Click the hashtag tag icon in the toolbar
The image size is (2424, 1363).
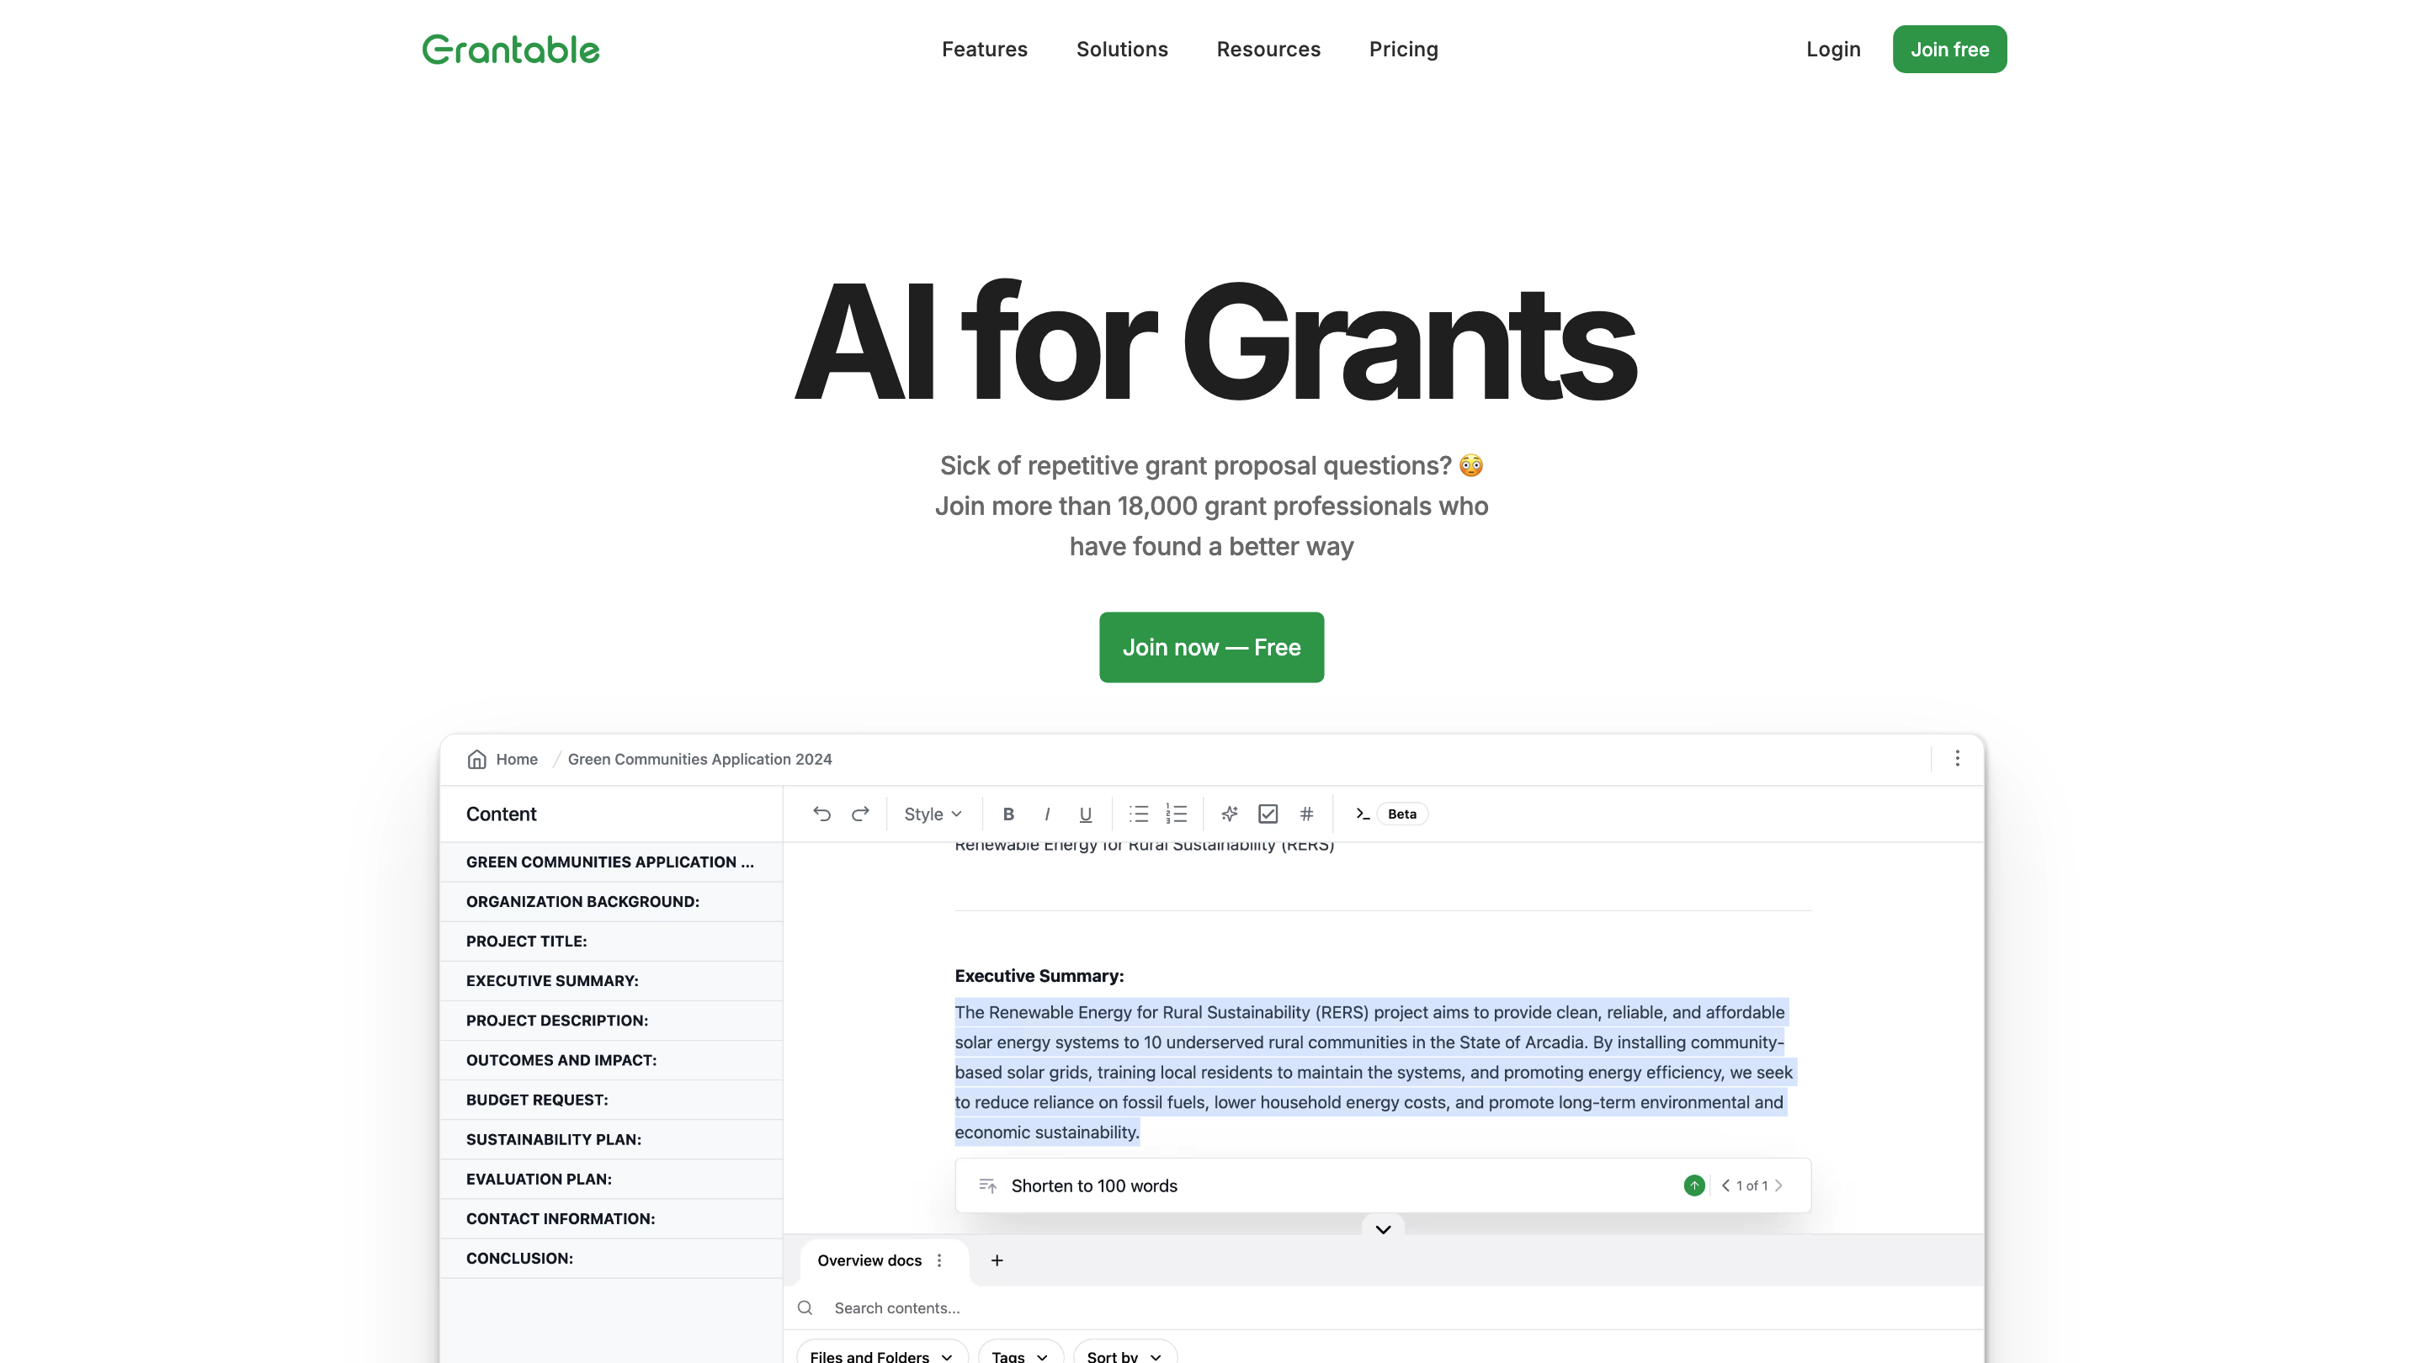(1306, 814)
